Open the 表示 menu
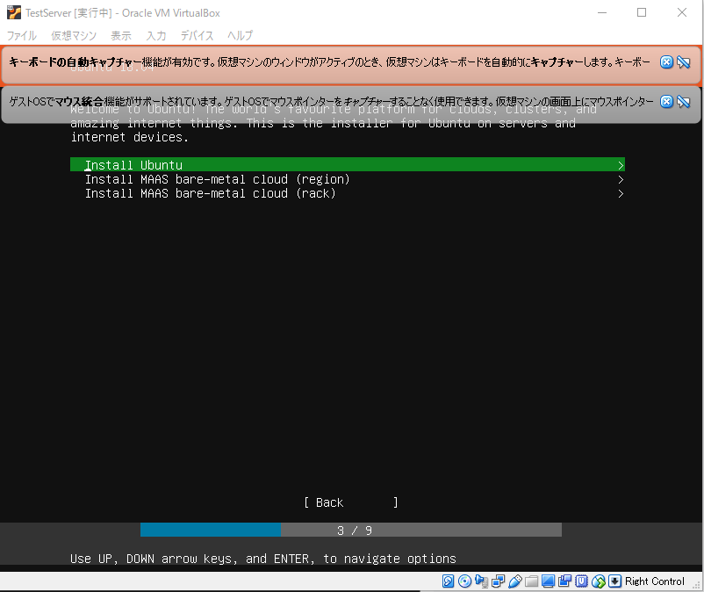Viewport: 704px width, 592px height. [x=121, y=35]
